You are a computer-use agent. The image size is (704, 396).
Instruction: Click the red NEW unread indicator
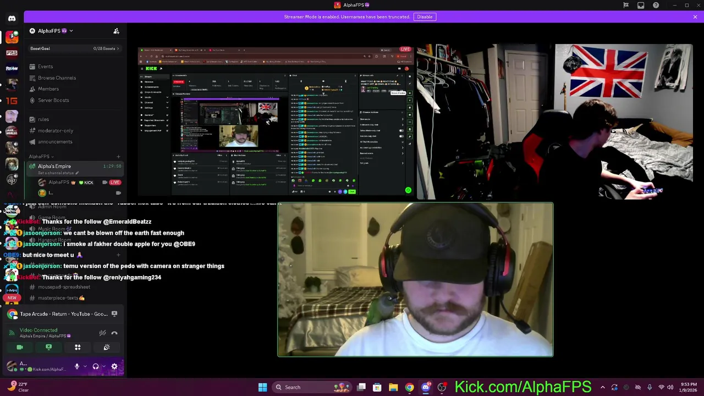coord(12,298)
